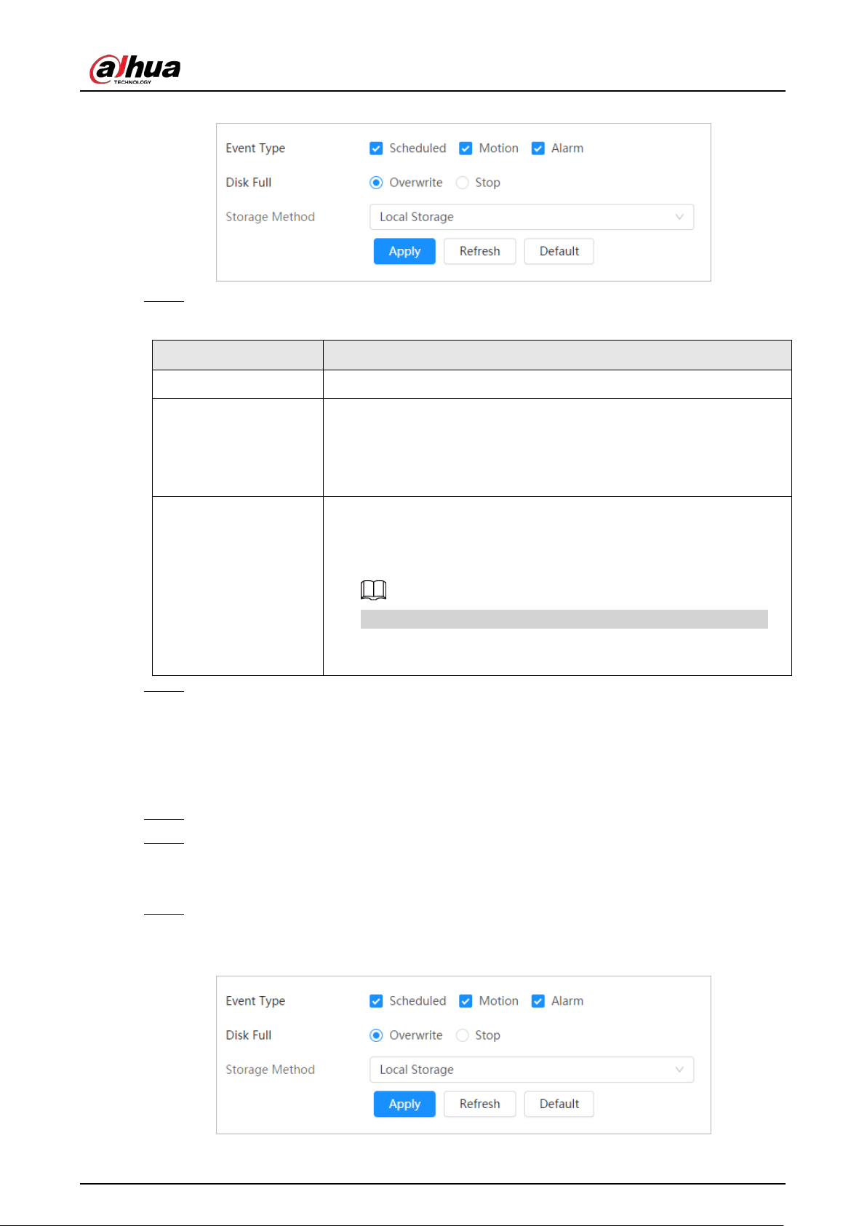
Task: Uncheck Motion in the top panel
Action: click(x=466, y=148)
